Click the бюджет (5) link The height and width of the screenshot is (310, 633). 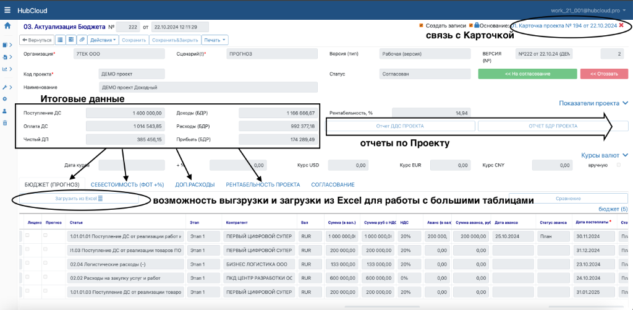[x=613, y=209]
